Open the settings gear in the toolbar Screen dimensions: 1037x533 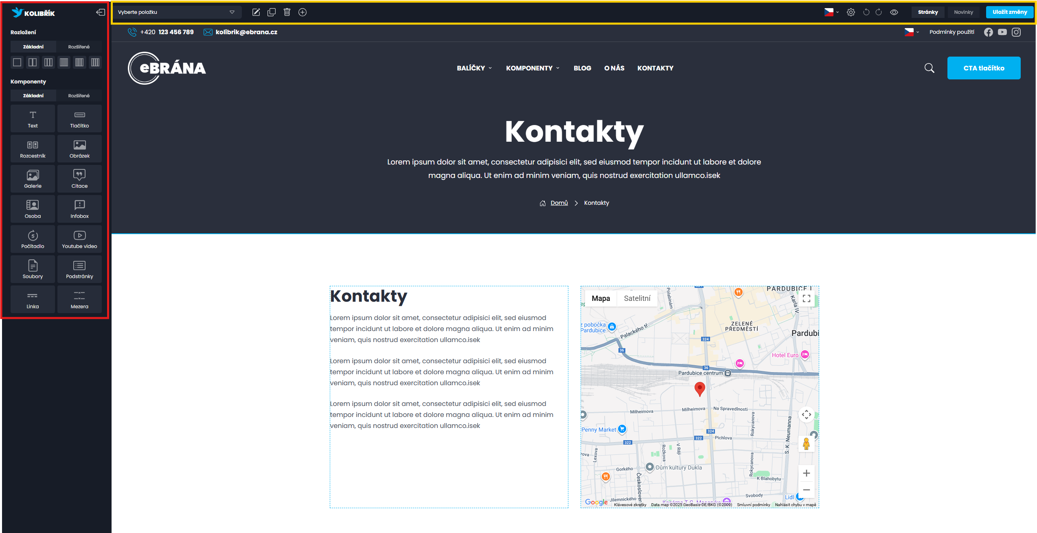click(851, 12)
